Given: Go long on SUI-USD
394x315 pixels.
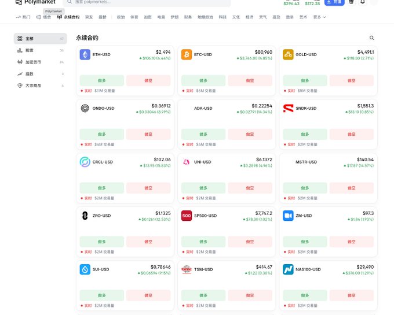Looking at the screenshot, I should [102, 295].
